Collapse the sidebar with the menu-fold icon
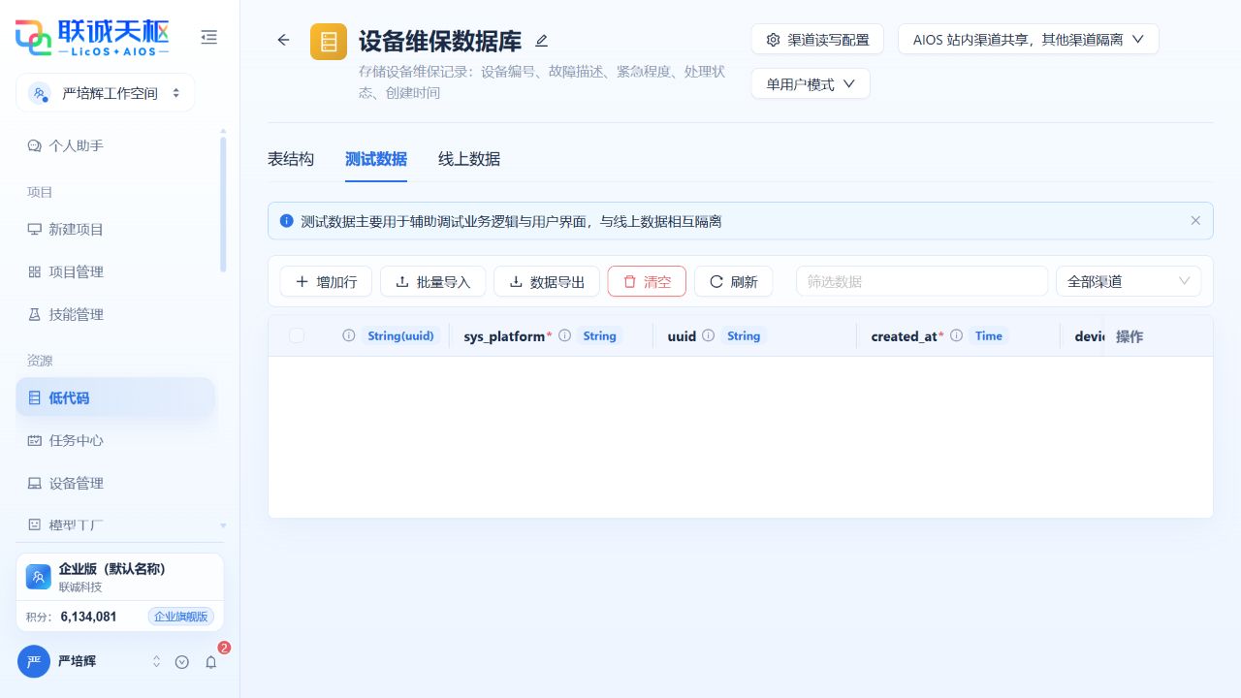This screenshot has width=1241, height=698. [x=208, y=38]
